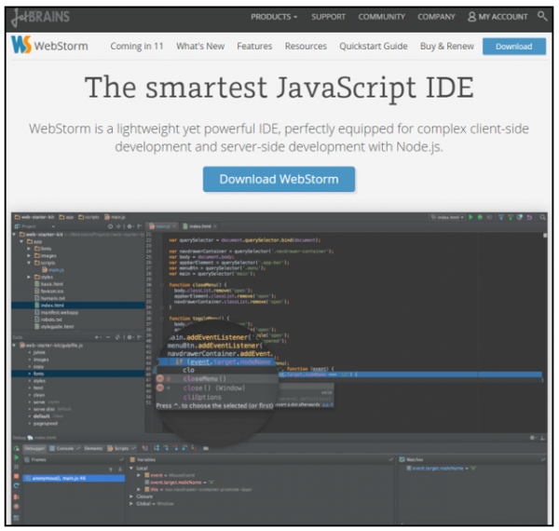Expand the styles folder
This screenshot has height=531, width=559.
(x=29, y=277)
